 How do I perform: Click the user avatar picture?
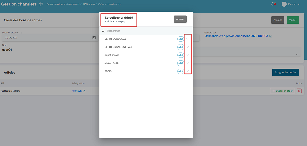tap(284, 4)
